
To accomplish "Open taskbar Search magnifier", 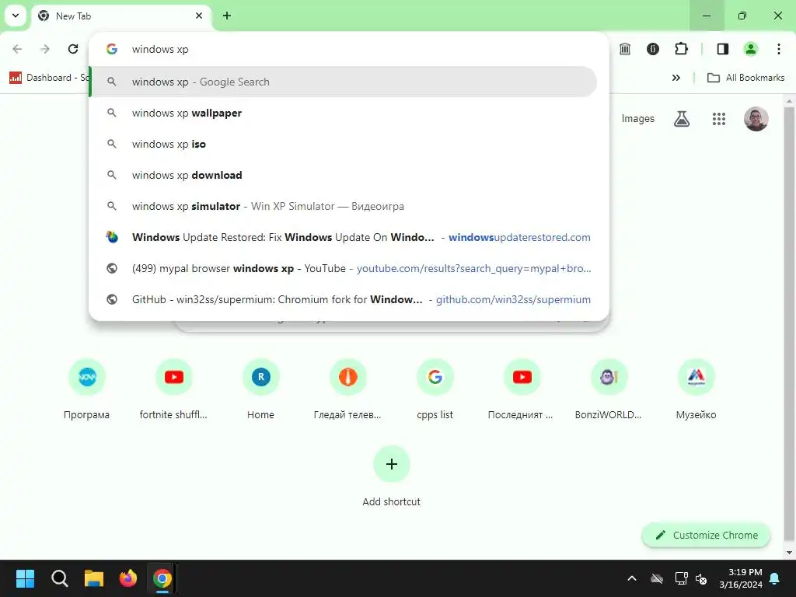I will coord(60,578).
